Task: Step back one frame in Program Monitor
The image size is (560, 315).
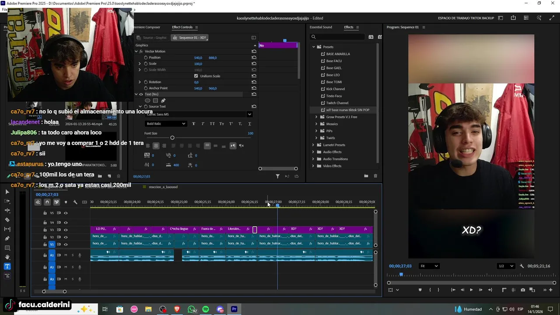Action: pyautogui.click(x=462, y=290)
